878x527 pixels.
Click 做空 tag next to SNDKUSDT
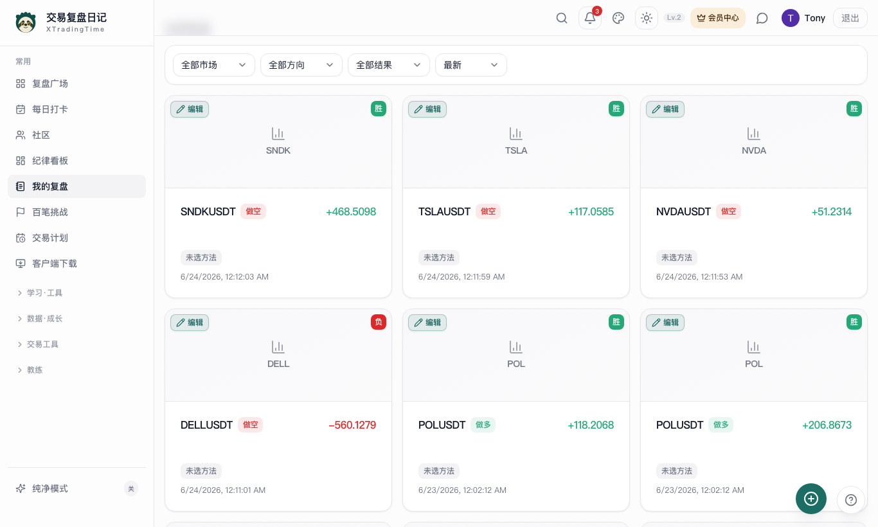253,211
